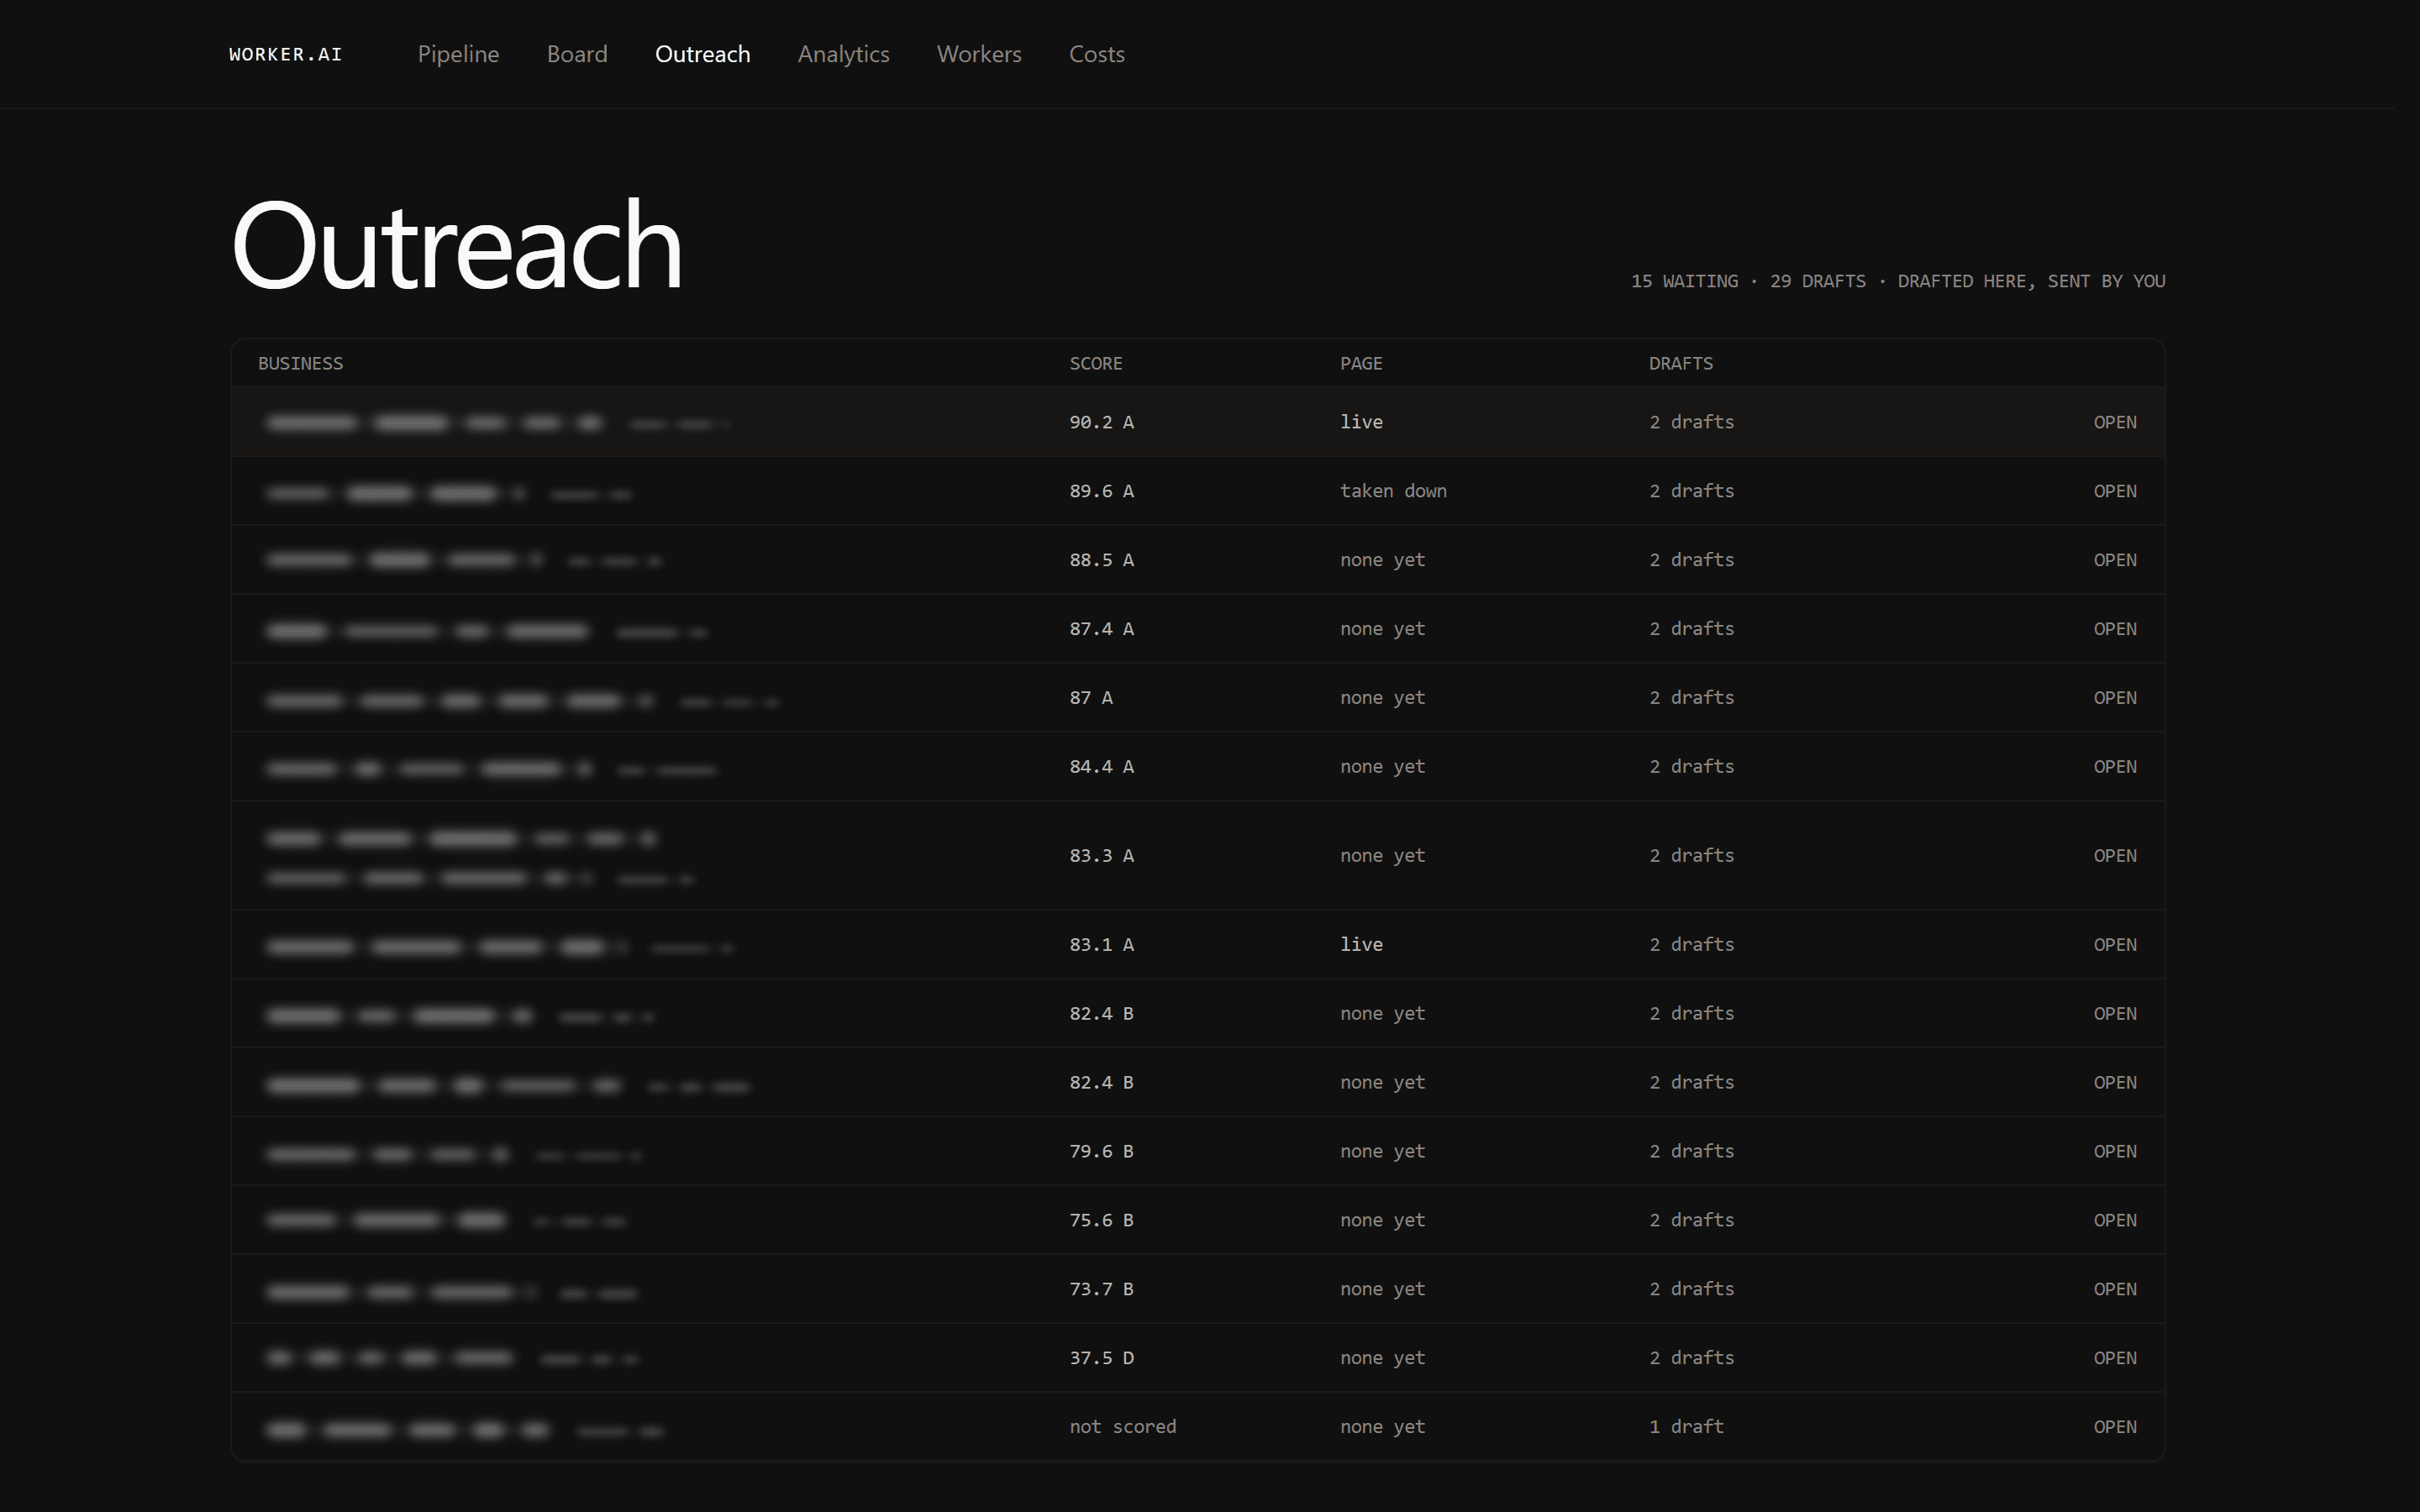This screenshot has height=1512, width=2420.
Task: Click 'live' status in the 83.1 A row
Action: click(x=1361, y=945)
